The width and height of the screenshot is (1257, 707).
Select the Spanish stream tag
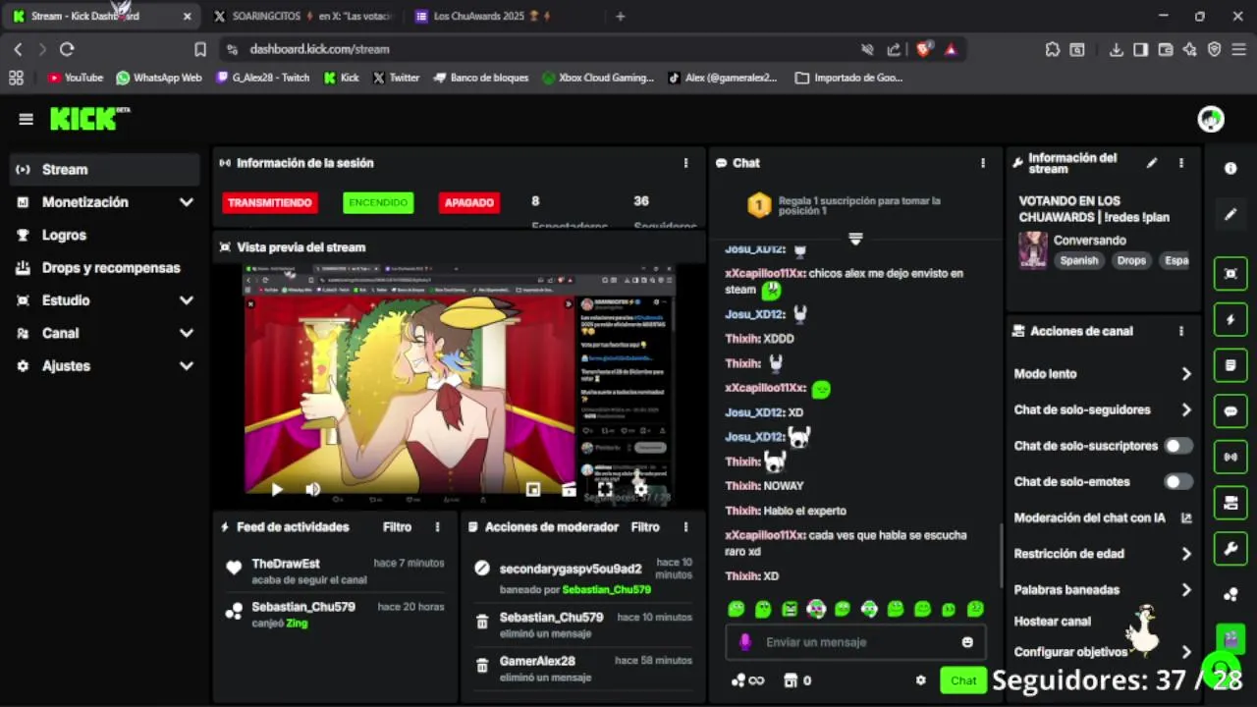coord(1078,260)
